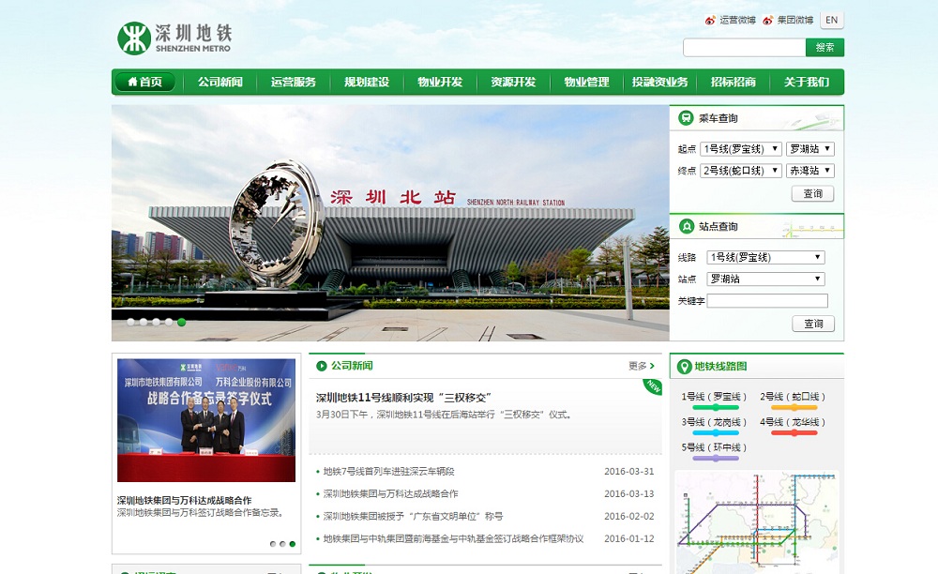Open the metro route map thumbnail
Image resolution: width=938 pixels, height=574 pixels.
(x=757, y=522)
